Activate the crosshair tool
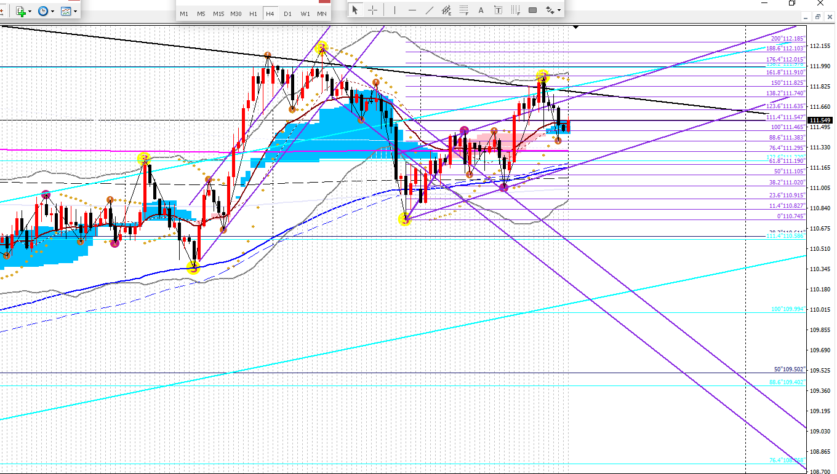The width and height of the screenshot is (837, 474). click(373, 10)
